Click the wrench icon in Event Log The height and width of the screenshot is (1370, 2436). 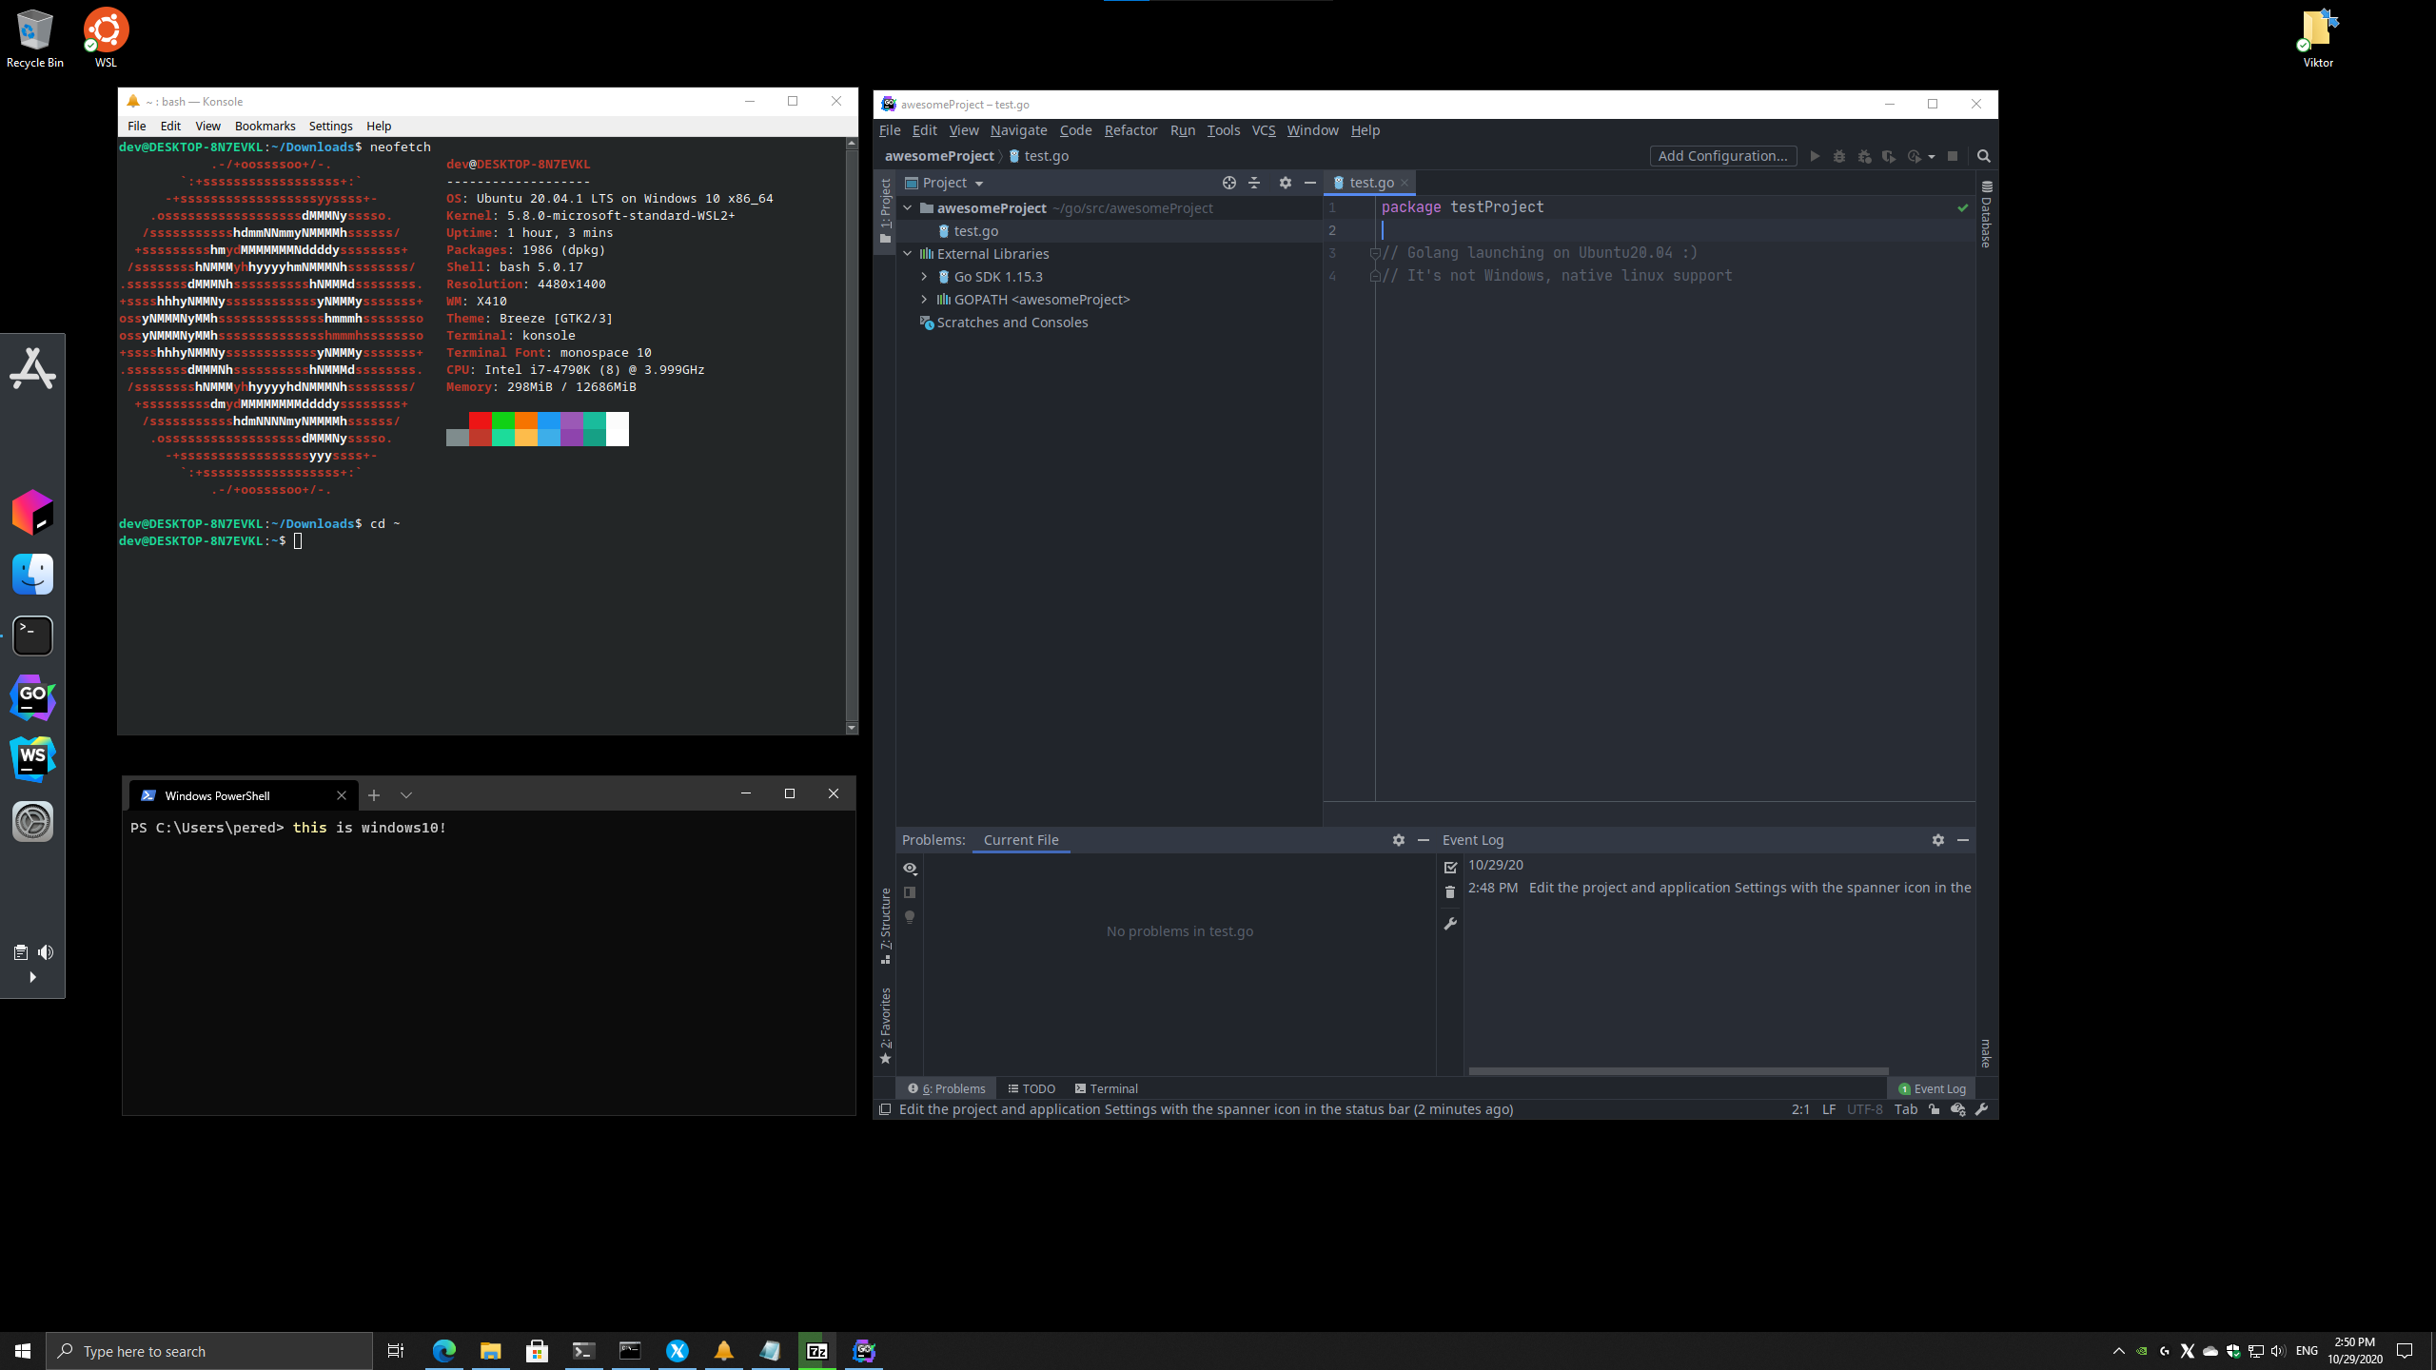1450,924
